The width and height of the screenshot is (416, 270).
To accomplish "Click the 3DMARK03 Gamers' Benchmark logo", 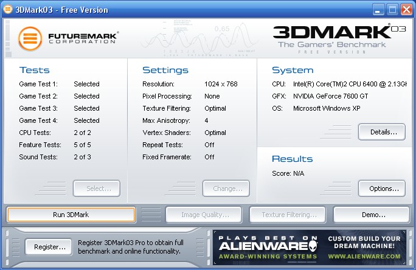I will point(339,40).
